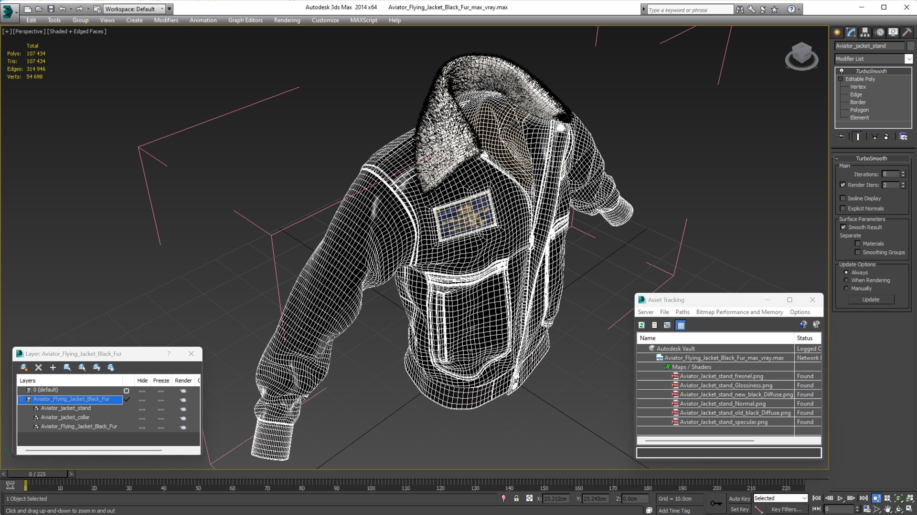The height and width of the screenshot is (515, 917).
Task: Select the Pan View hand tool
Action: coord(887,509)
